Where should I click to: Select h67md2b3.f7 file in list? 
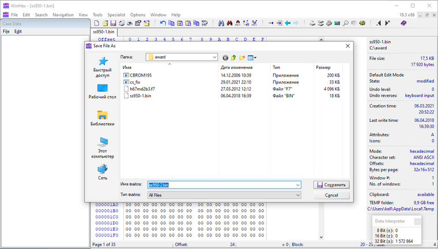[x=142, y=89]
